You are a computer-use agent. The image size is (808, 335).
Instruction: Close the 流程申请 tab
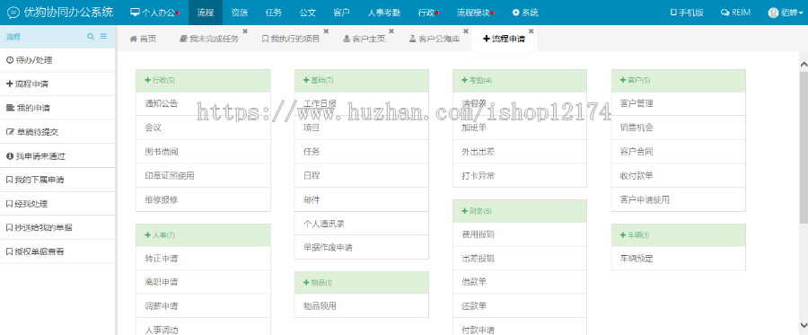pyautogui.click(x=531, y=31)
